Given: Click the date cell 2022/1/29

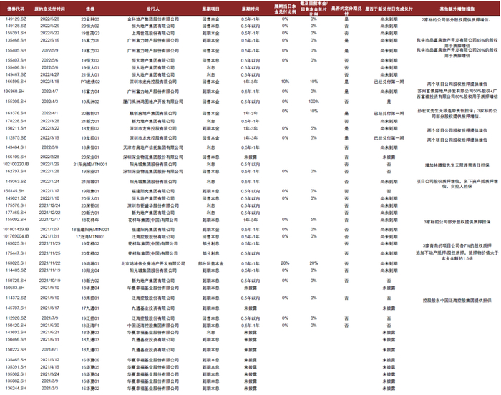Looking at the screenshot, I should (49, 164).
